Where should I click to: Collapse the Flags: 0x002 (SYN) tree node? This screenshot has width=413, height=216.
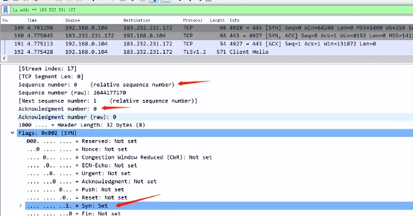tap(12, 133)
